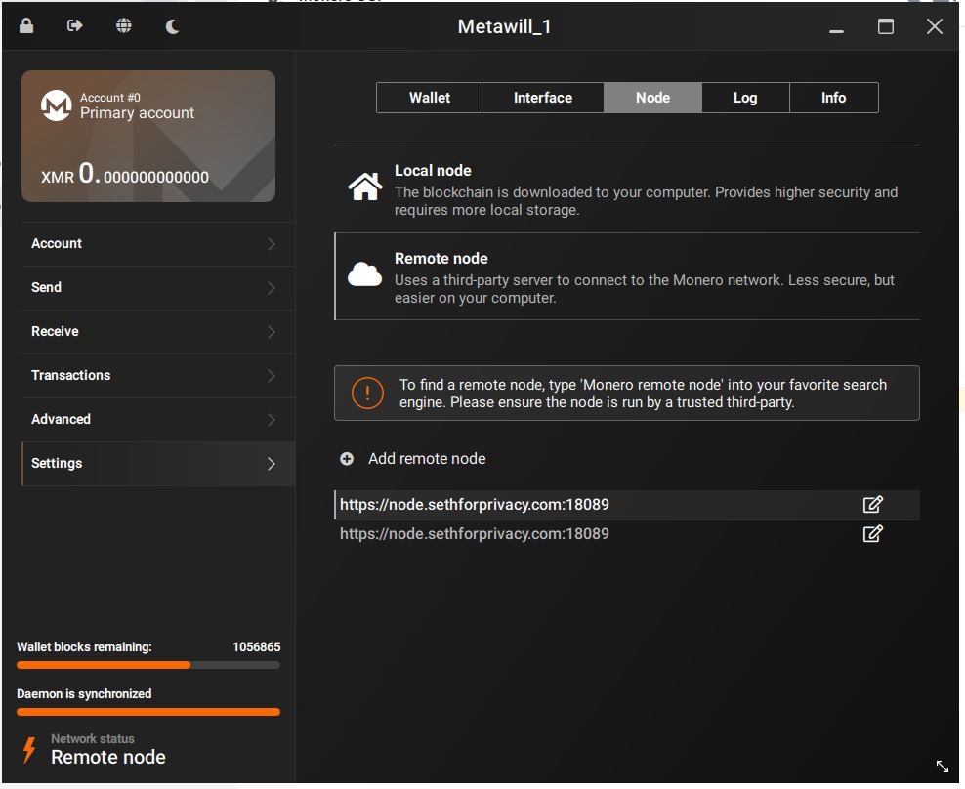Click the plus icon to add remote node
The image size is (965, 789).
[x=347, y=459]
